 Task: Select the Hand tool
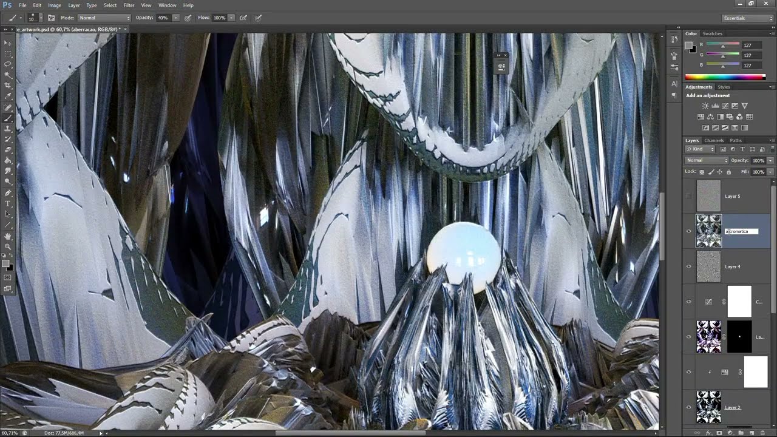(8, 236)
